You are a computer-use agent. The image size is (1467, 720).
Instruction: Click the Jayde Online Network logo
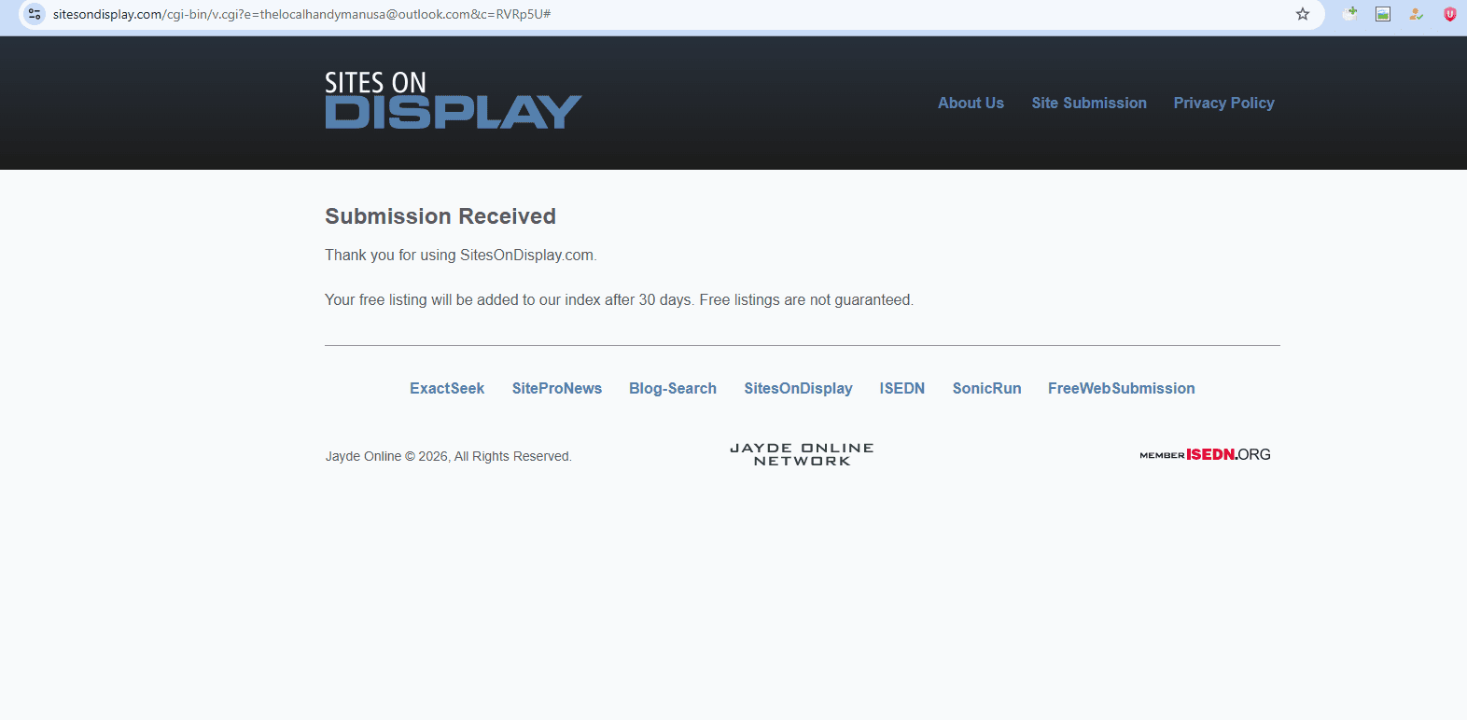(x=802, y=454)
